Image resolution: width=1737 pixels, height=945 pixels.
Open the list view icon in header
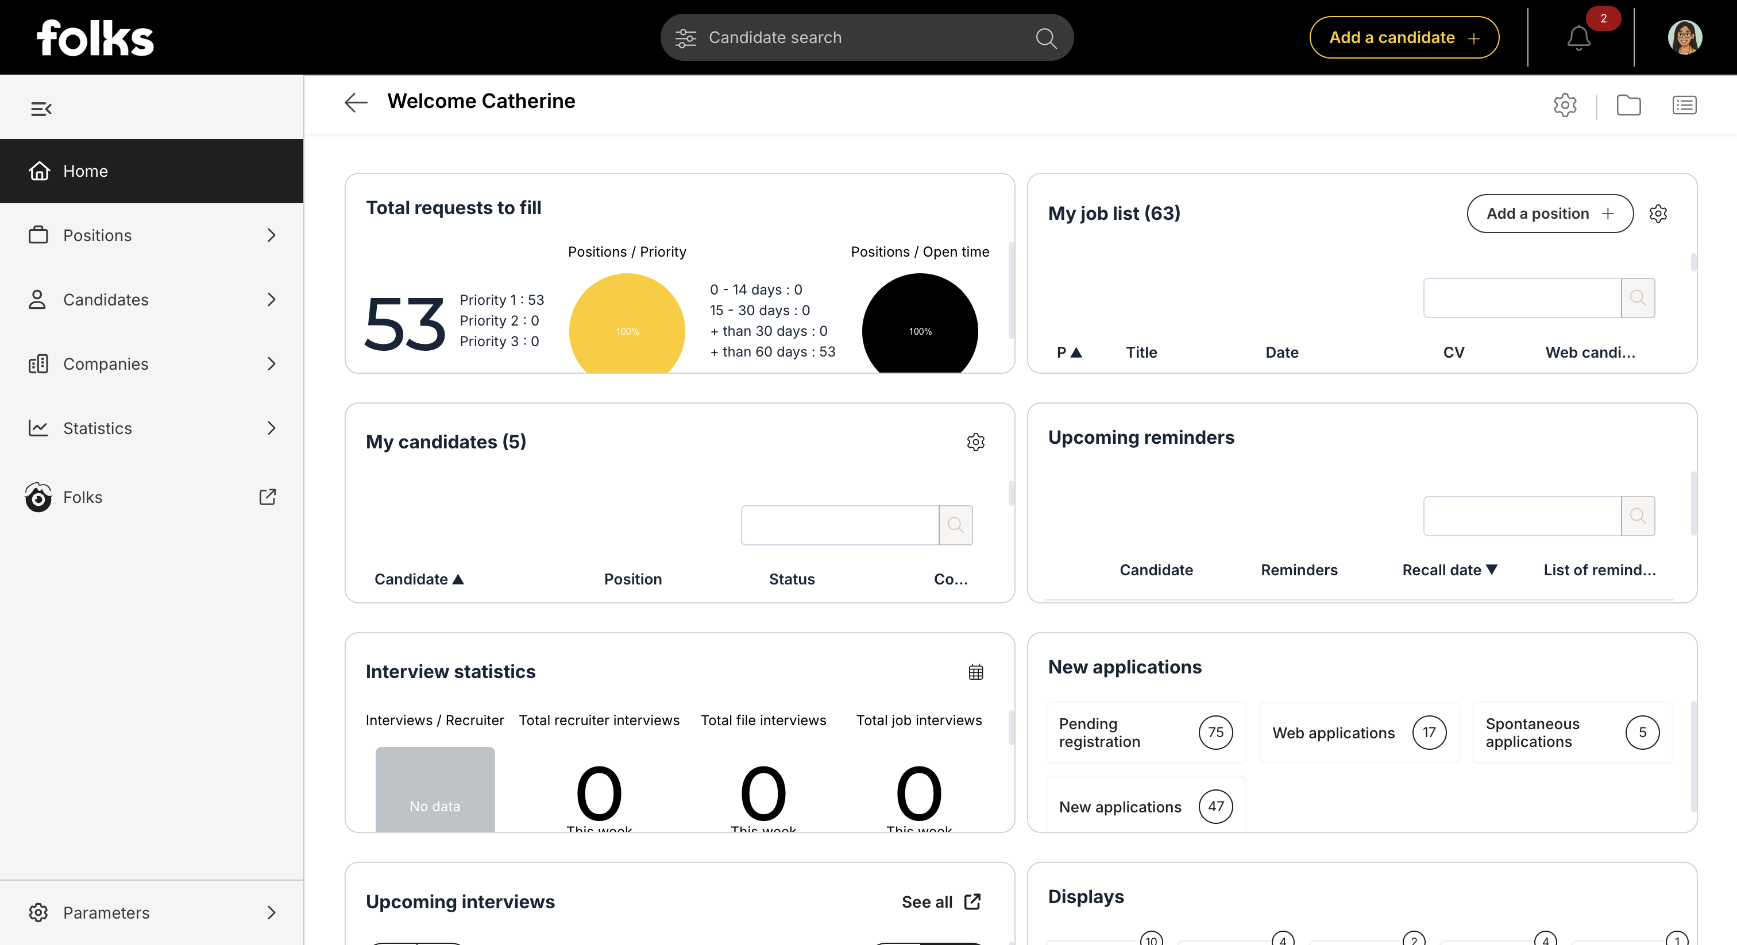point(1684,105)
